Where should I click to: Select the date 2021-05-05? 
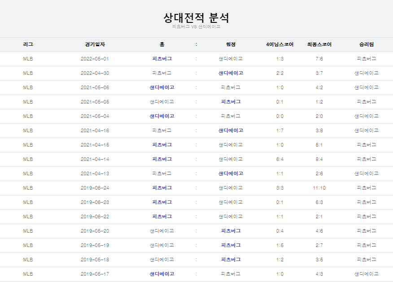pyautogui.click(x=95, y=102)
